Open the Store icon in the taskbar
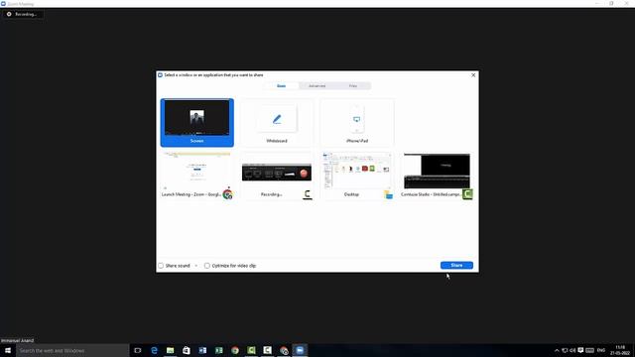The height and width of the screenshot is (357, 635). click(x=187, y=350)
